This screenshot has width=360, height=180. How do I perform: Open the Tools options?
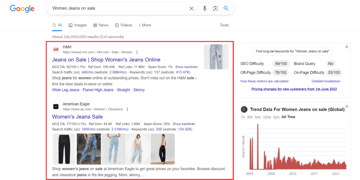pos(224,25)
